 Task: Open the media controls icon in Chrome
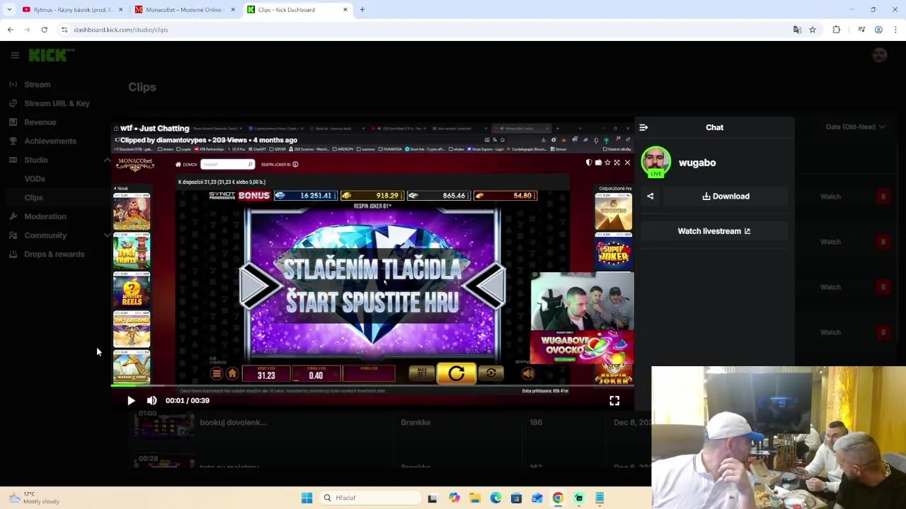pyautogui.click(x=861, y=30)
